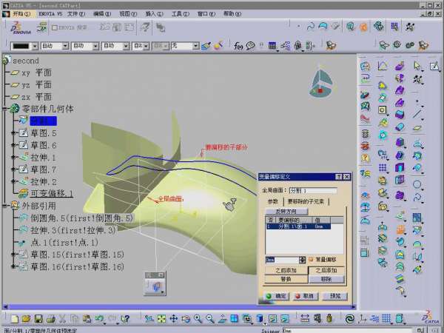
Task: Open the 插入 (Insert) menu
Action: coord(155,13)
